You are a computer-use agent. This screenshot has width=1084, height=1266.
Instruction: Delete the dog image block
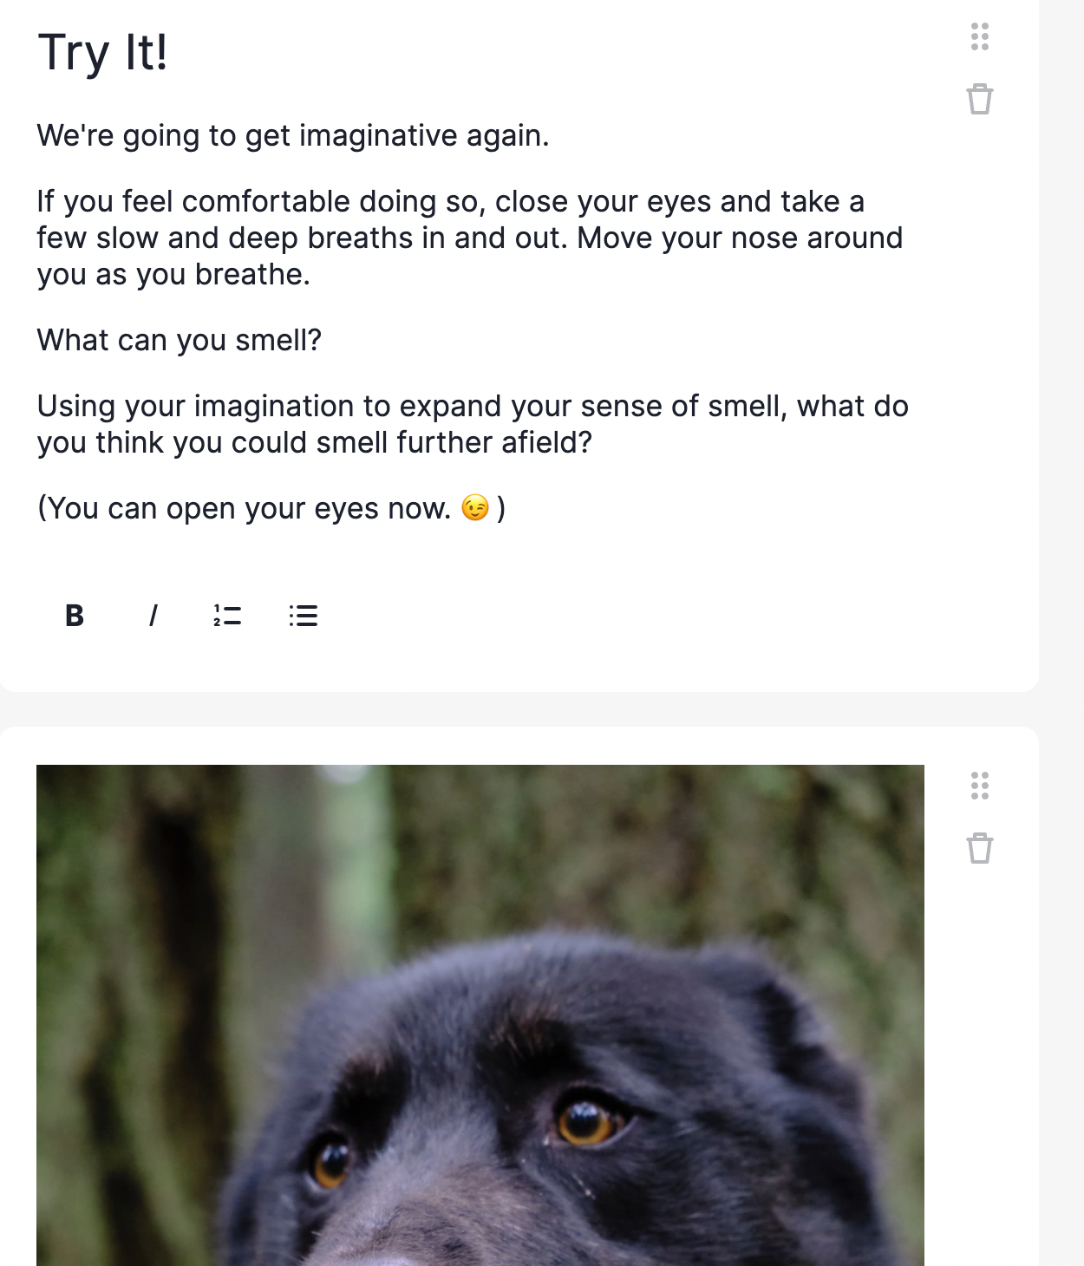pos(980,848)
